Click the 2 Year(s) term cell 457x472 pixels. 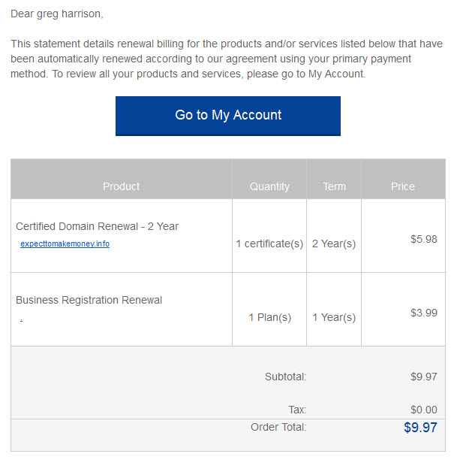pos(334,244)
